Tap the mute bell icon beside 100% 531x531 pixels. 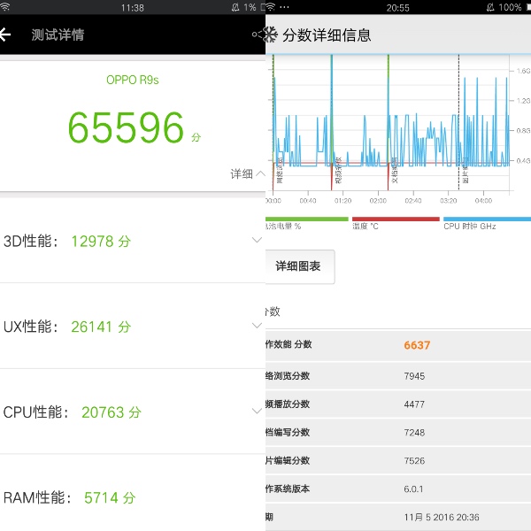[490, 7]
